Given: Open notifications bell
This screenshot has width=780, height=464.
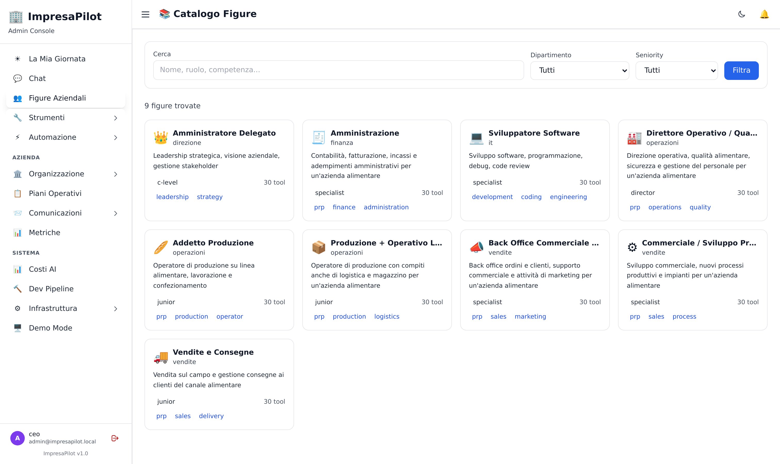Looking at the screenshot, I should tap(764, 14).
